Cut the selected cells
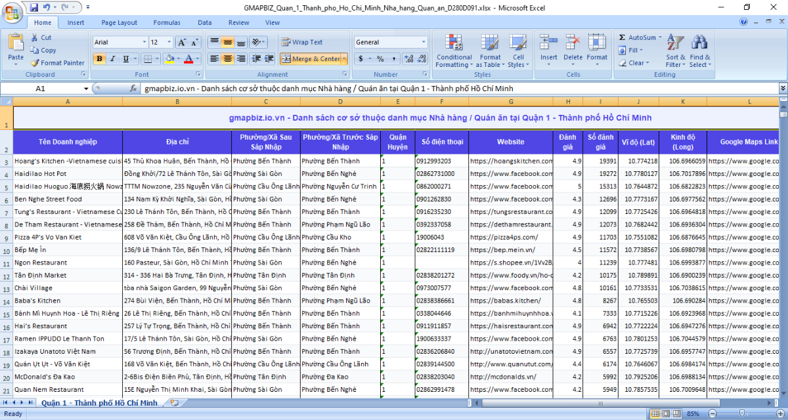Viewport: 788px width, 420px height. 41,38
